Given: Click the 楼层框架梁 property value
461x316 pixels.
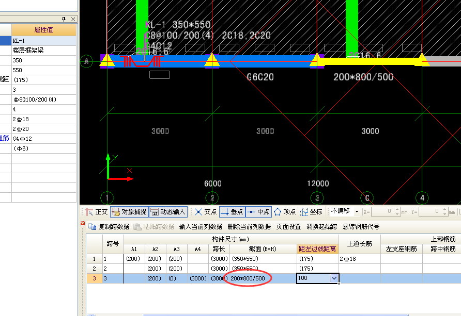Looking at the screenshot, I should tap(44, 51).
